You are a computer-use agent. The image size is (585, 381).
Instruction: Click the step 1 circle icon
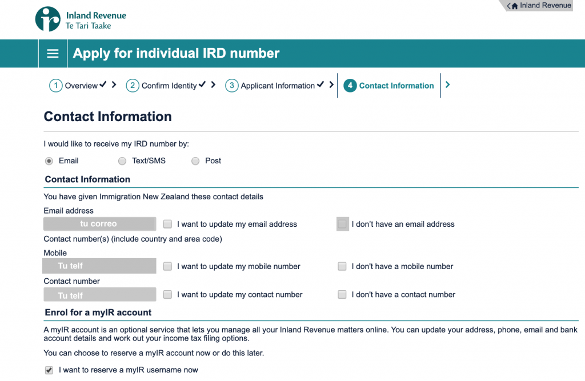tap(55, 86)
